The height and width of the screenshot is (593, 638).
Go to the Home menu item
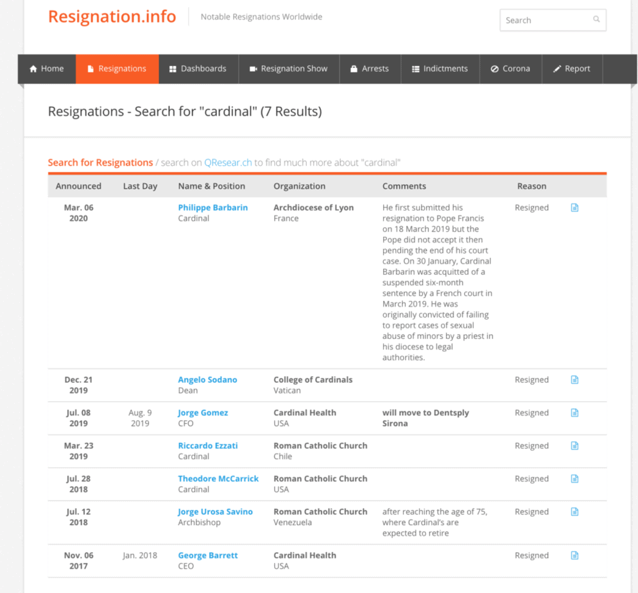pos(47,69)
